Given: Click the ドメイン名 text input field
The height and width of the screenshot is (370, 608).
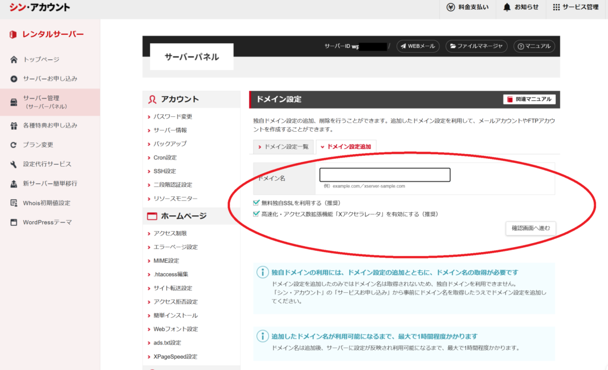Looking at the screenshot, I should [385, 175].
